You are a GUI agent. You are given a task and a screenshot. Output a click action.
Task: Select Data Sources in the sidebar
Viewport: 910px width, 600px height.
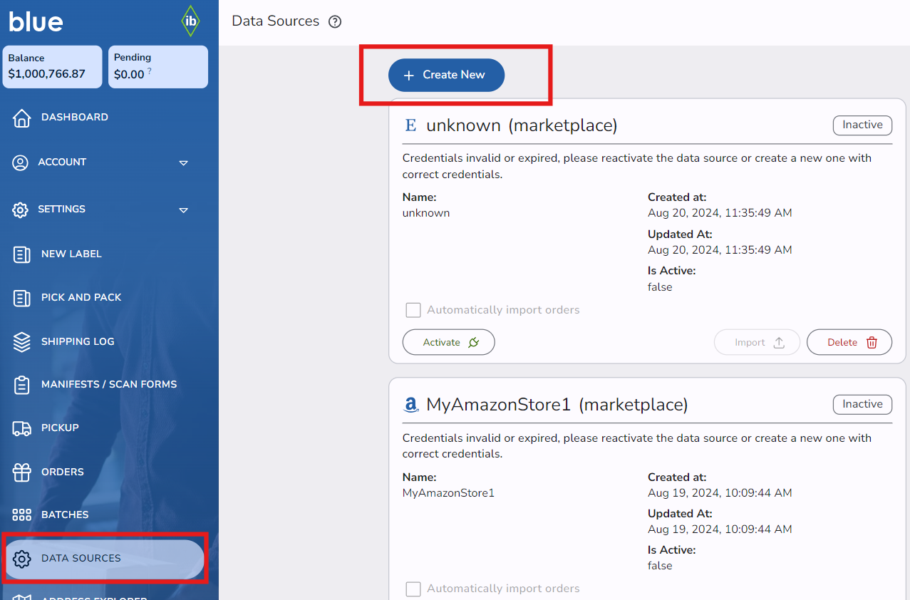[81, 559]
